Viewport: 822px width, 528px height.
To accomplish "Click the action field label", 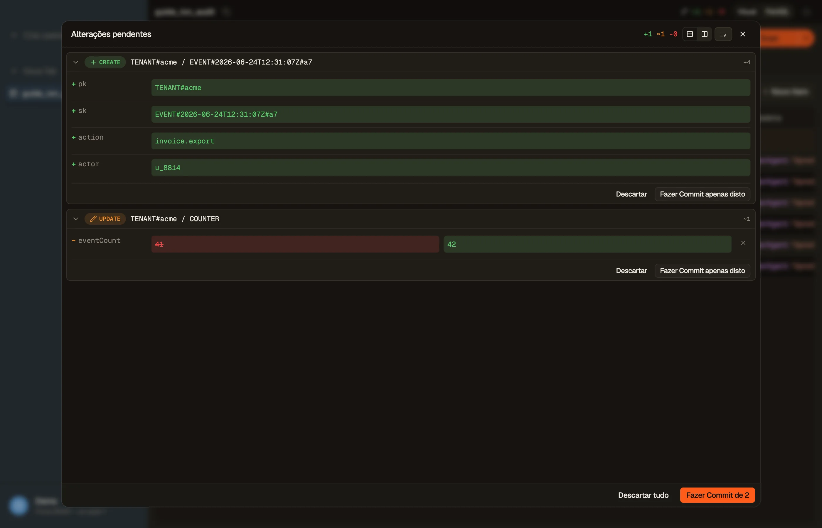I will click(91, 137).
